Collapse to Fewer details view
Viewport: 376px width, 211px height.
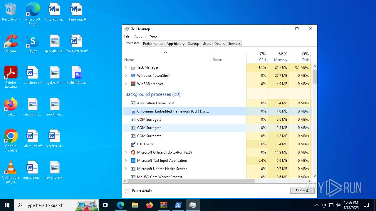[x=138, y=191]
